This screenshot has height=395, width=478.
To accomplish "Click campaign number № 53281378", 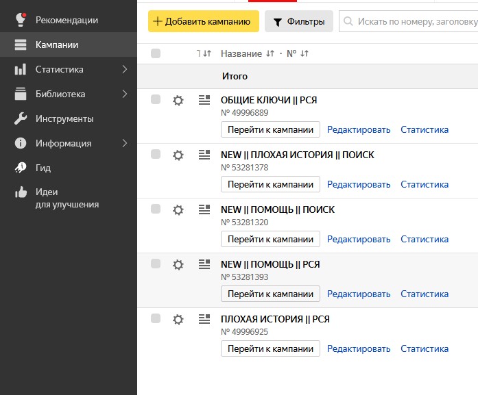I will pyautogui.click(x=245, y=168).
